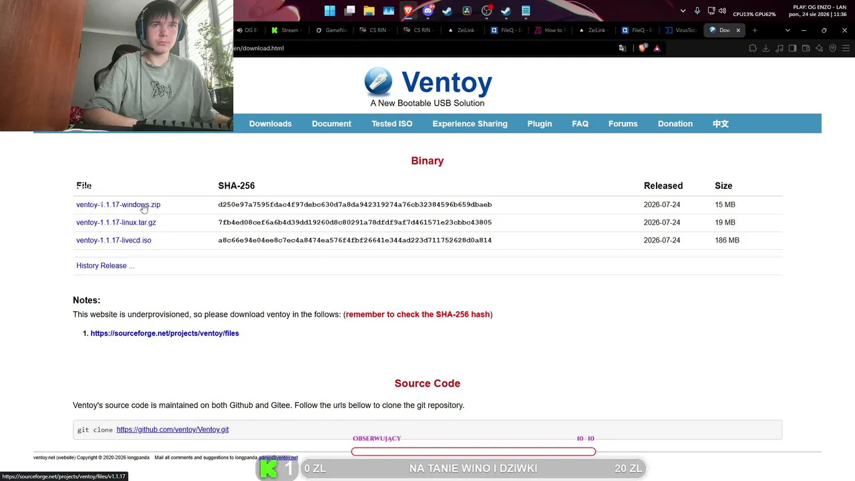
Task: Click the Released column header
Action: point(663,186)
